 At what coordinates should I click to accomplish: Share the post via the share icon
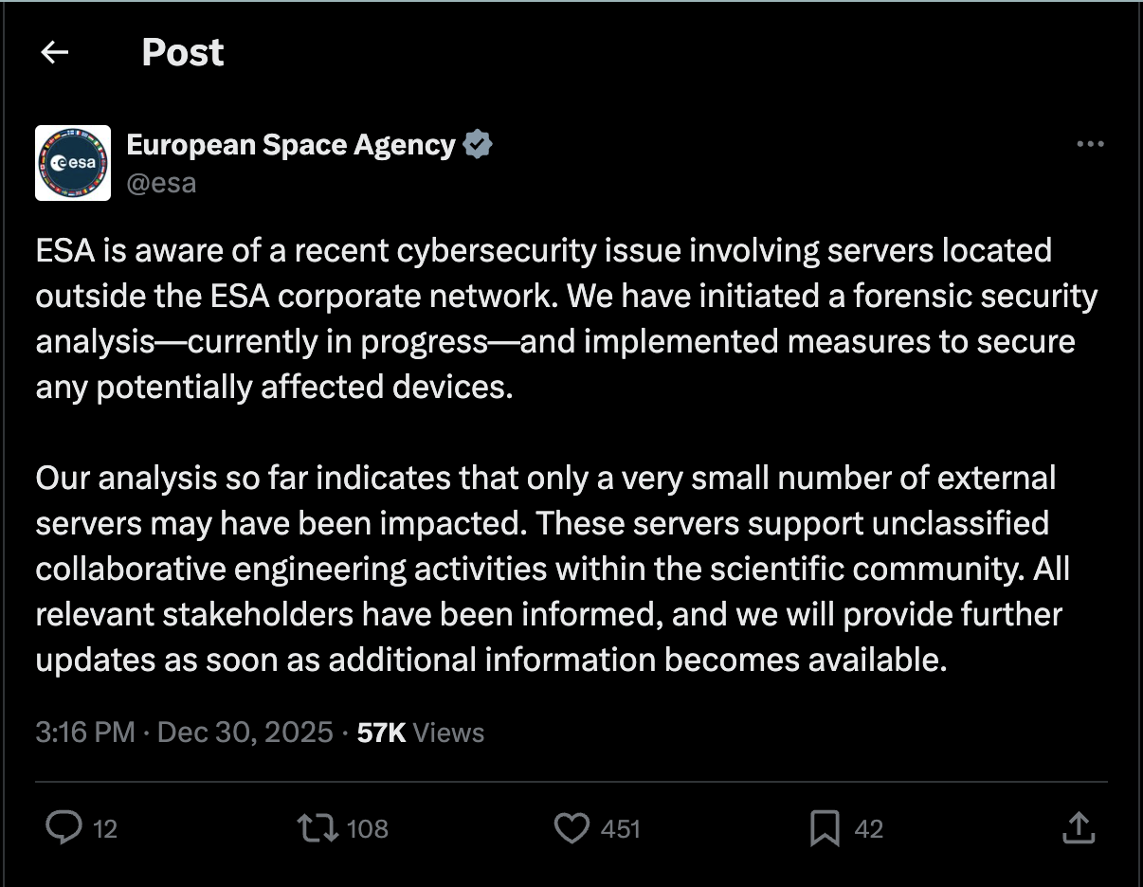[1079, 828]
